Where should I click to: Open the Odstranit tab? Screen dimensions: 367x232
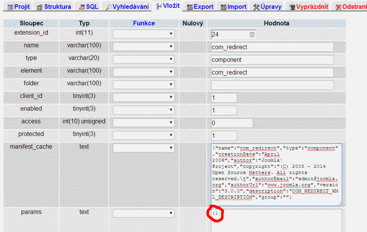[350, 7]
